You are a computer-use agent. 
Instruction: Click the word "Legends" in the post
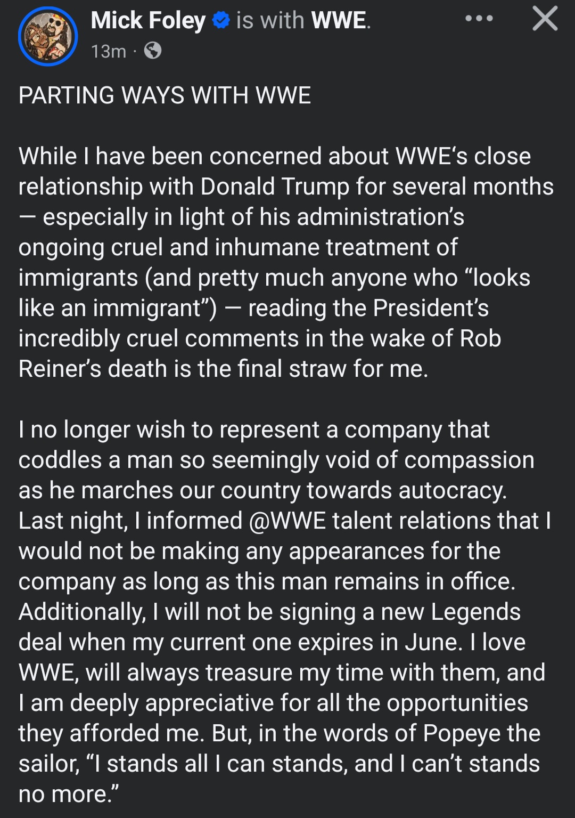point(475,612)
